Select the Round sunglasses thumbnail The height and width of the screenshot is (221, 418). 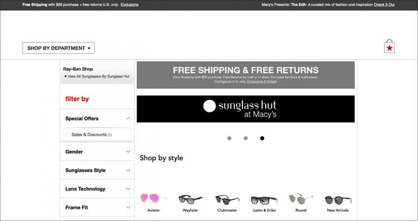(x=300, y=198)
